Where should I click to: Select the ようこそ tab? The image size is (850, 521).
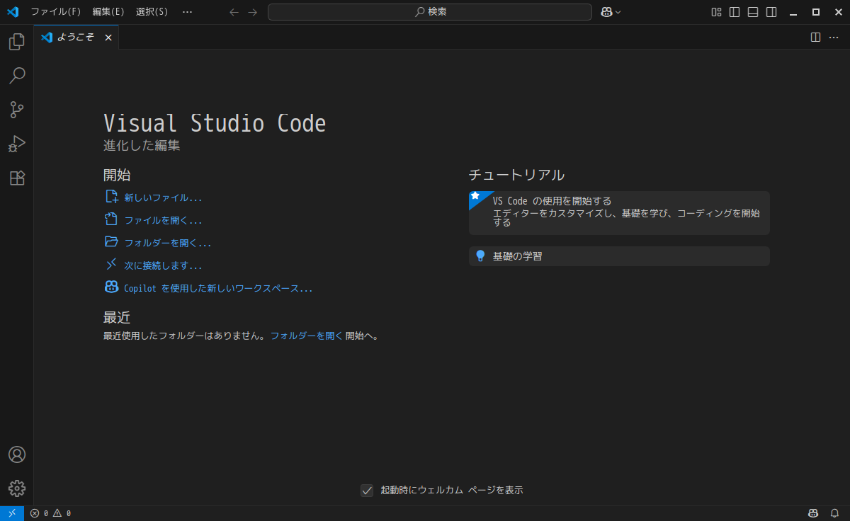76,38
